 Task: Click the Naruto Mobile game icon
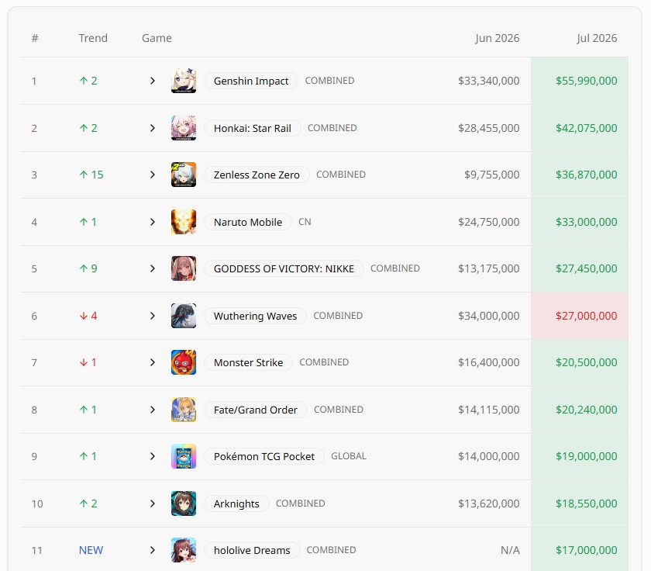pyautogui.click(x=184, y=222)
